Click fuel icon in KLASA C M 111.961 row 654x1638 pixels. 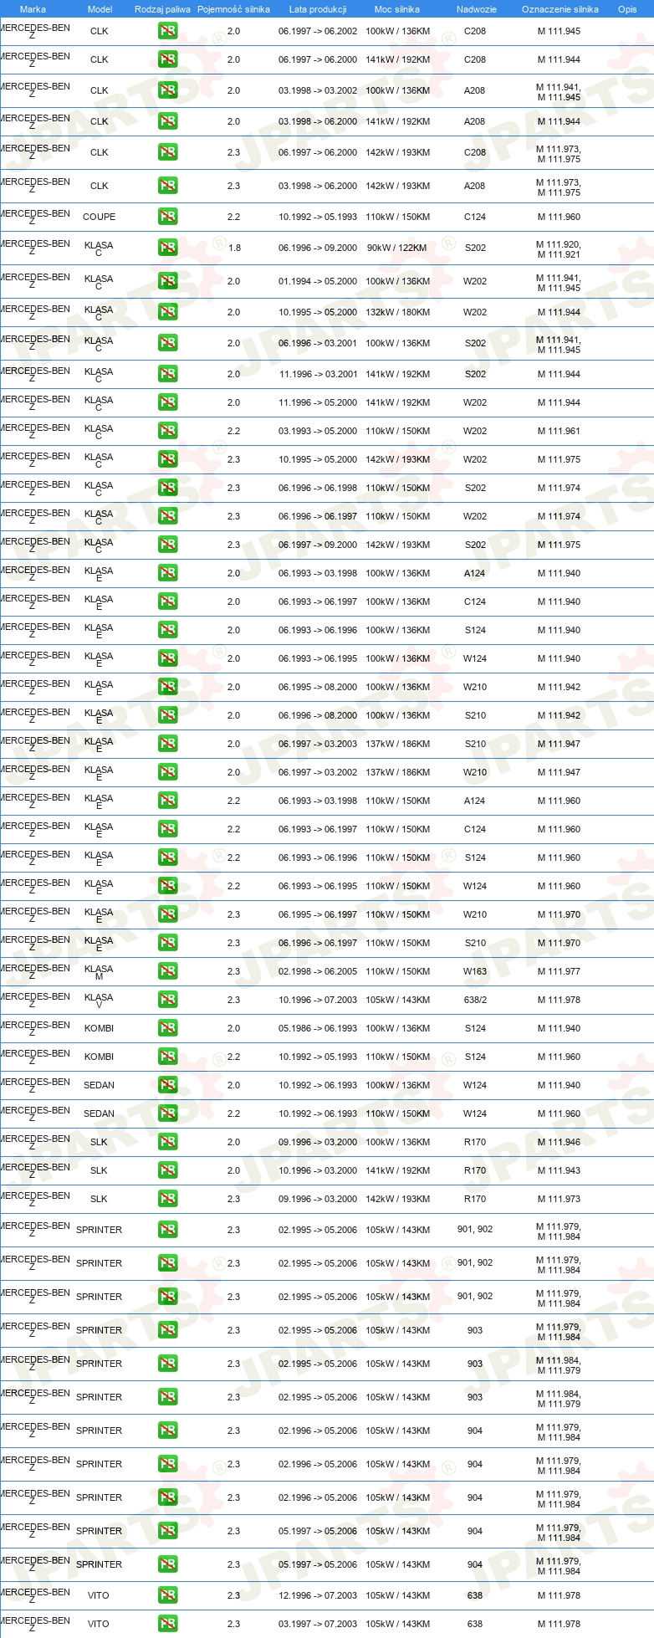pos(167,431)
